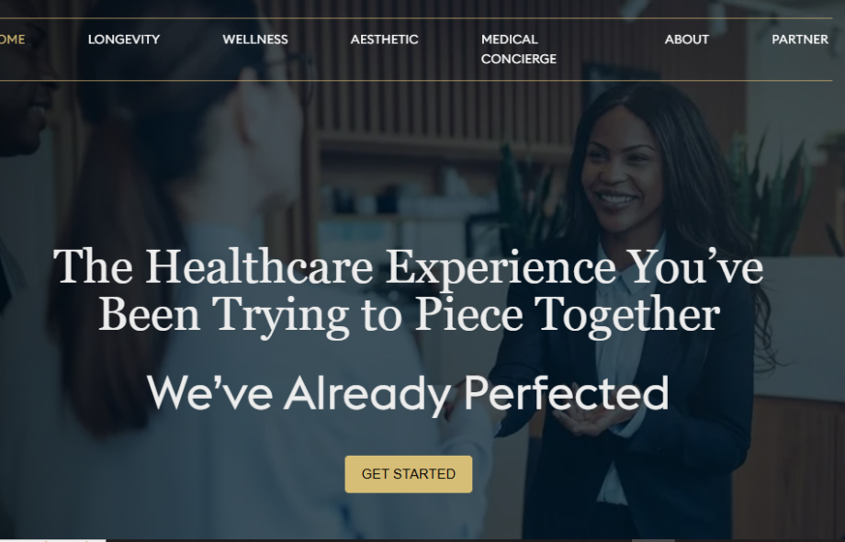Click the gold GET STARTED button

click(x=409, y=474)
